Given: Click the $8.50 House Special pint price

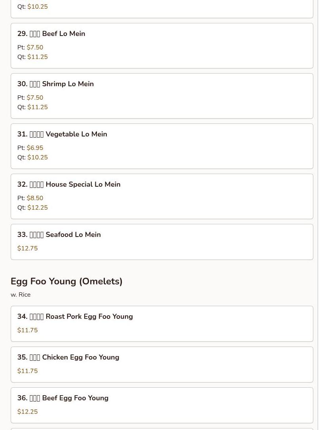Looking at the screenshot, I should click(x=35, y=198).
